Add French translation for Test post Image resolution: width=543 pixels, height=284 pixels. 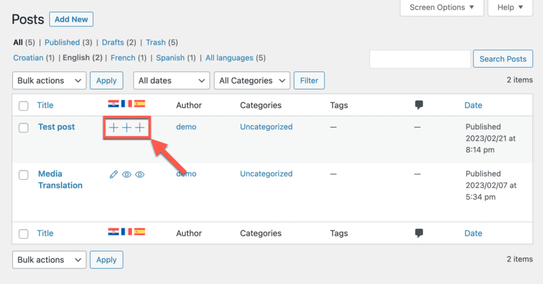(x=127, y=128)
